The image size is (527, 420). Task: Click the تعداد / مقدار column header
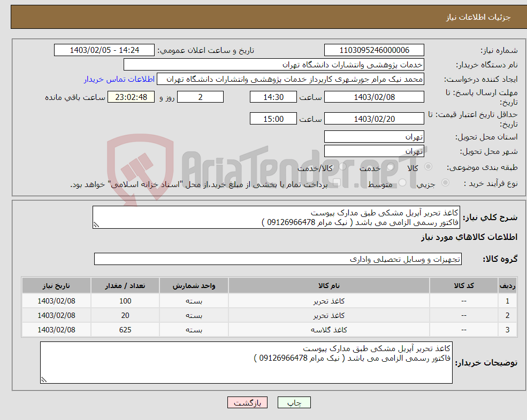125,286
